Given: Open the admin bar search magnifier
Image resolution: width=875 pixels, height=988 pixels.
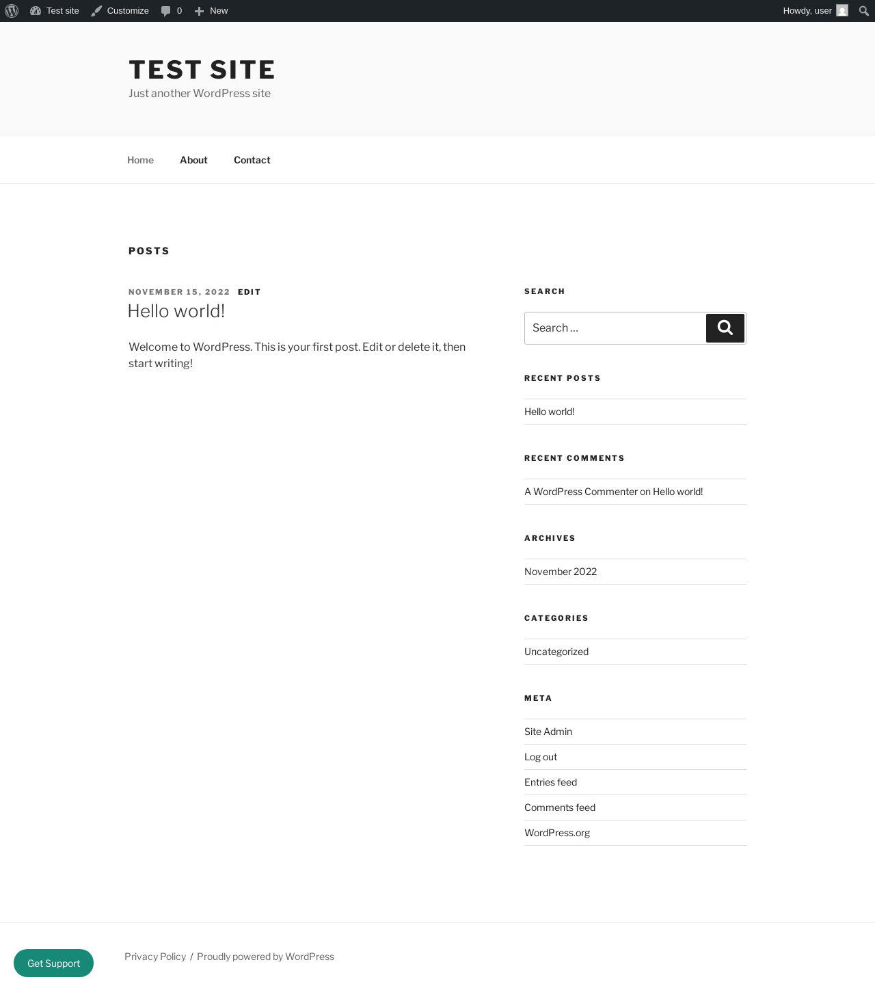Looking at the screenshot, I should (x=864, y=11).
